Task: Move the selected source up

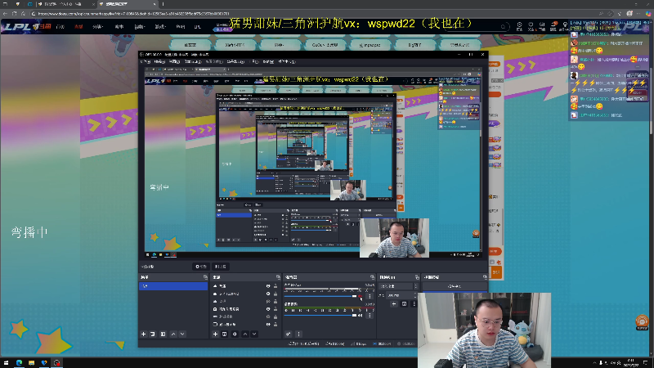Action: coord(245,334)
